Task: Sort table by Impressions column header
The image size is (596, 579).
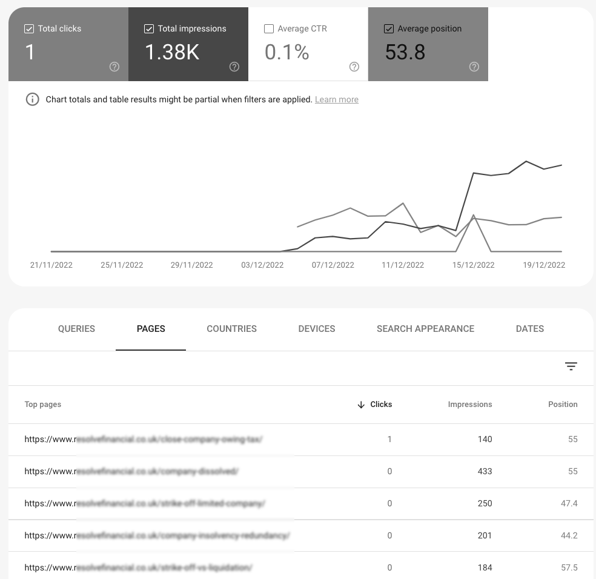Action: (x=469, y=405)
